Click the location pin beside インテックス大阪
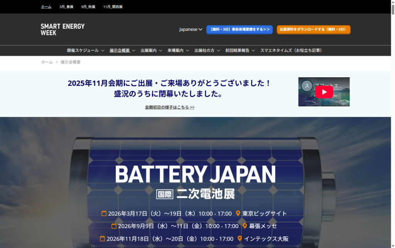395x248 pixels. pyautogui.click(x=240, y=239)
